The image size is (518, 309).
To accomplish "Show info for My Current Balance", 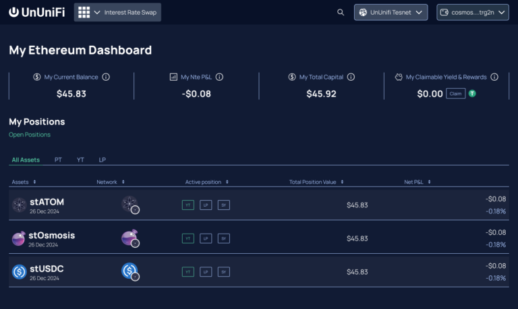I will (x=106, y=77).
